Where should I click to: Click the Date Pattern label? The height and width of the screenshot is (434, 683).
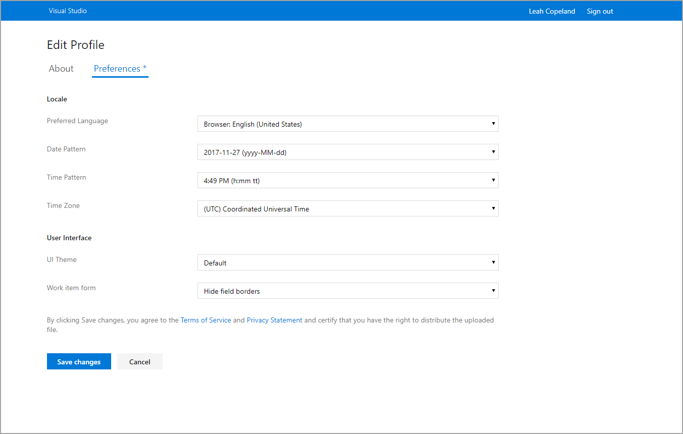coord(66,149)
